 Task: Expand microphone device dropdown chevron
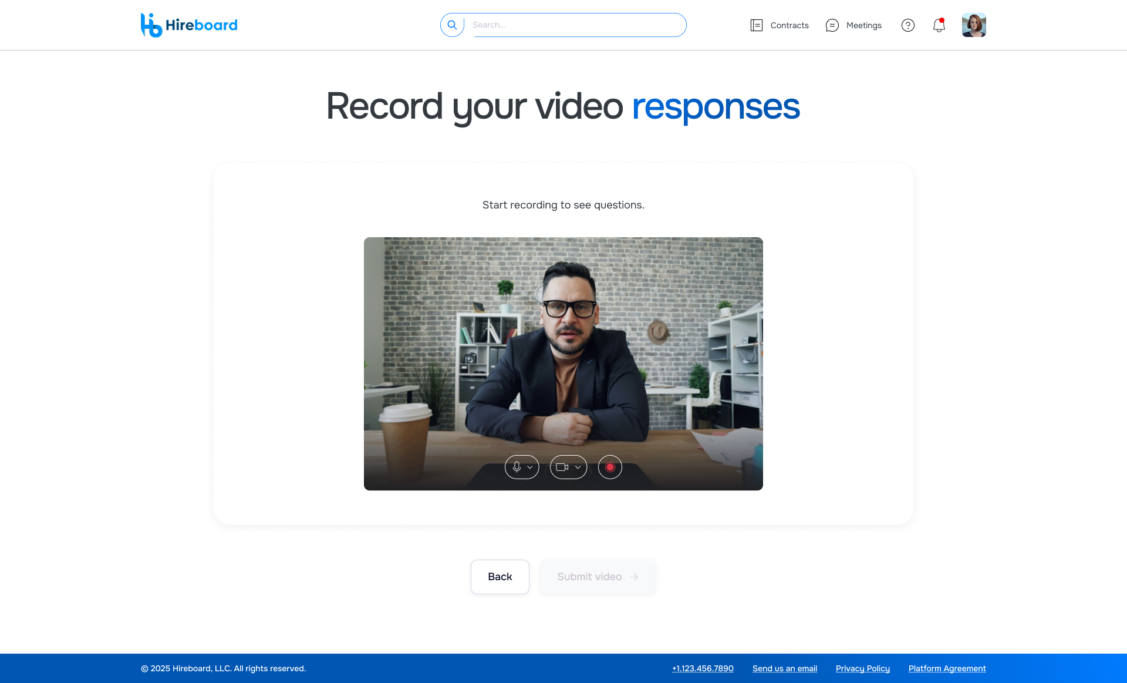pos(530,467)
